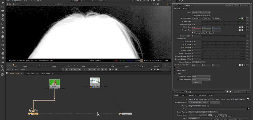253x120 pixels.
Task: Click the Clip White slider handle
Action: tap(239, 44)
